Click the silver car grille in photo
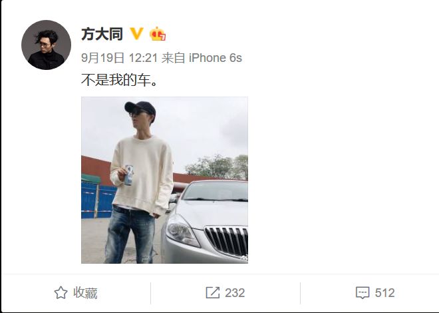This screenshot has height=313, width=439. click(x=227, y=241)
